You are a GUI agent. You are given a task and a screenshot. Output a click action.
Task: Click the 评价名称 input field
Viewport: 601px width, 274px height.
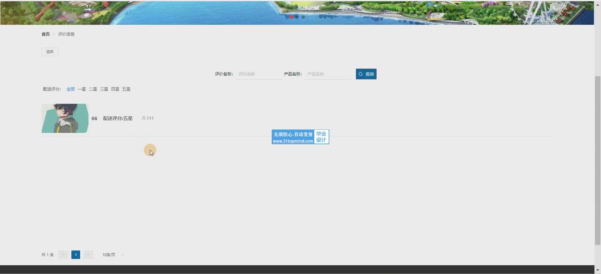point(259,74)
